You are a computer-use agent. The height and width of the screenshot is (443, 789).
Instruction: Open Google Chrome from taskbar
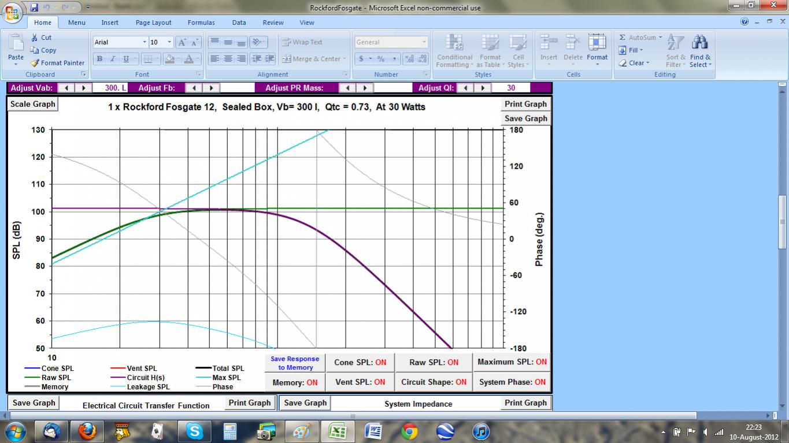pos(409,431)
